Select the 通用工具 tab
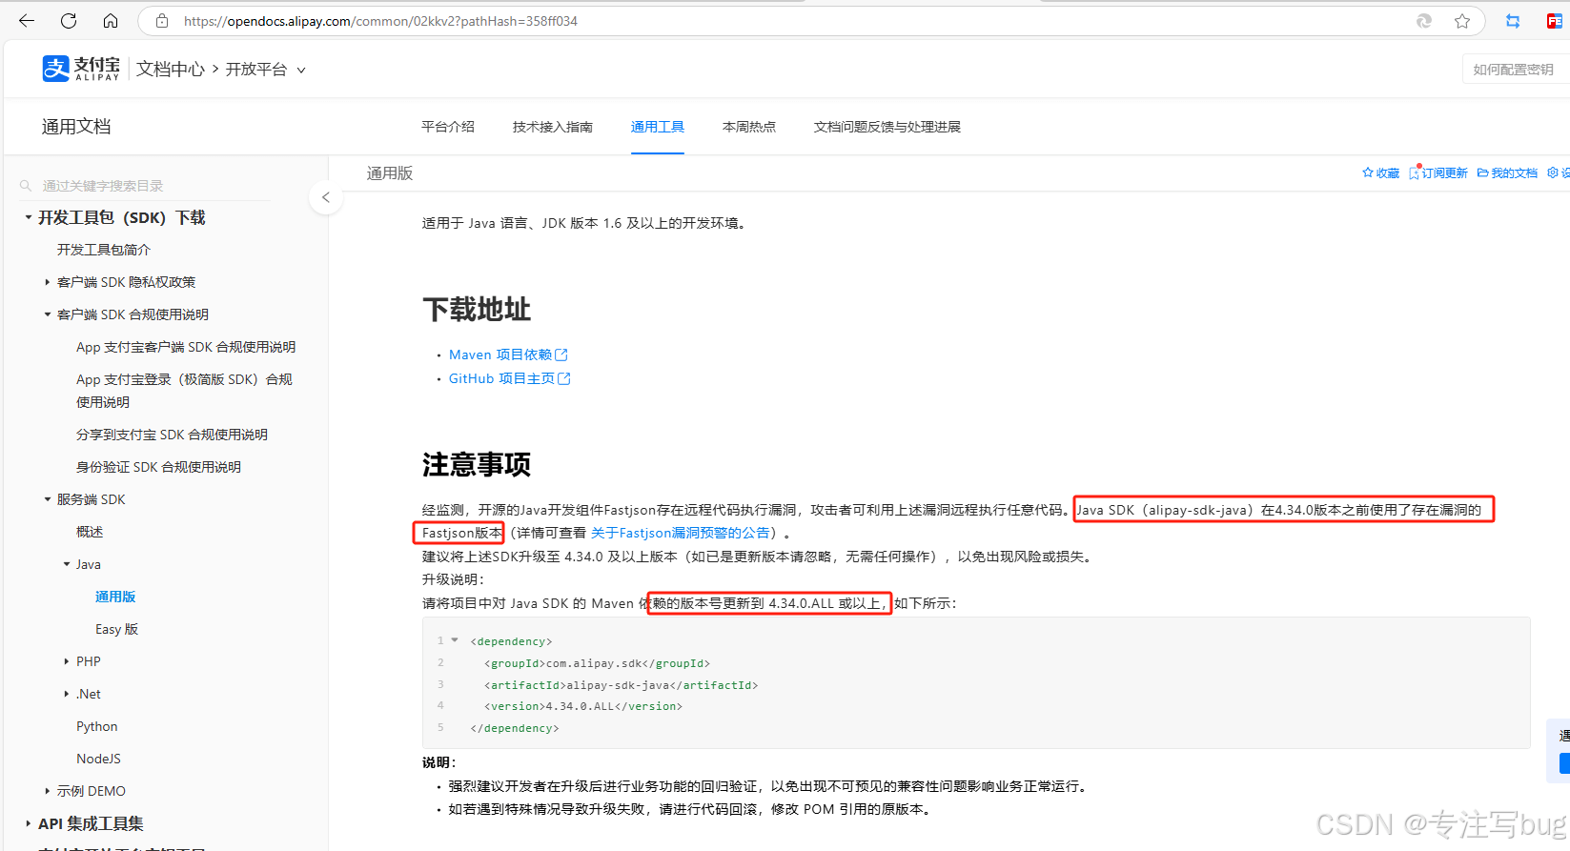 click(658, 127)
